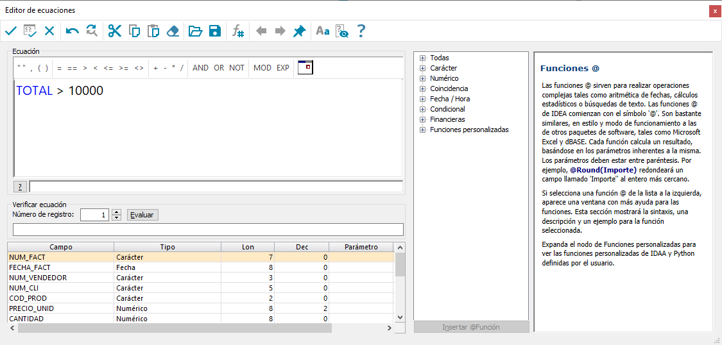Open help with the question mark icon
Viewport: 722px width, 345px height.
(361, 31)
